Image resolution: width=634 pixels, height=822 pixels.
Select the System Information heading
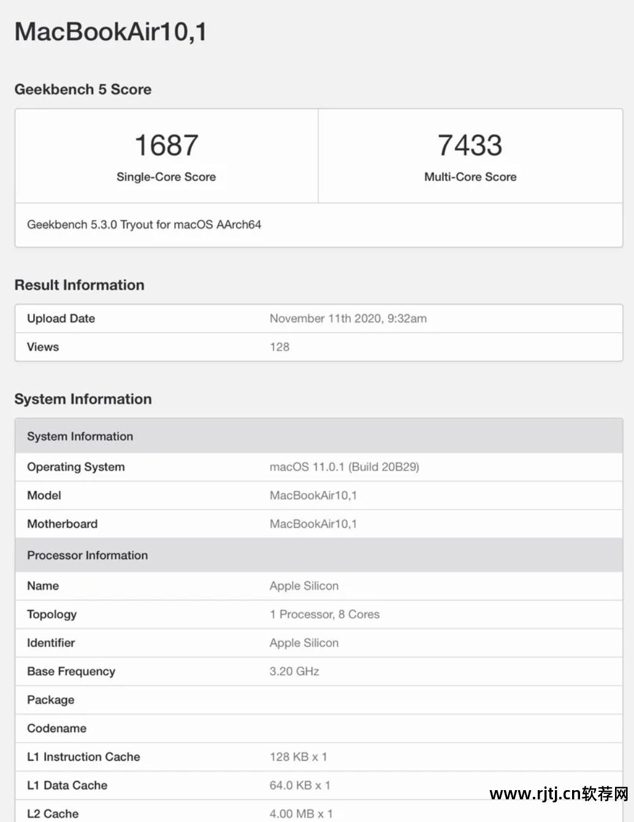click(x=83, y=399)
